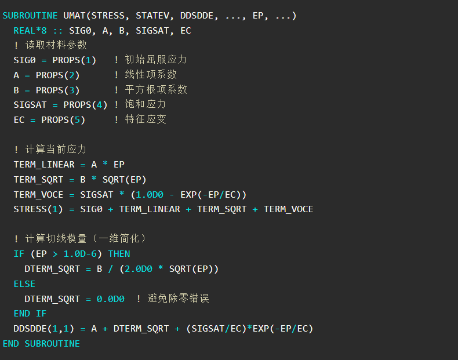Click the EXP(-EP/EC) expression in TERM_VOCE
Screen dimensions: 458x360
click(x=210, y=195)
